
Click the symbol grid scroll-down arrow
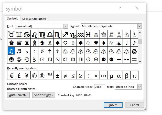(x=140, y=61)
